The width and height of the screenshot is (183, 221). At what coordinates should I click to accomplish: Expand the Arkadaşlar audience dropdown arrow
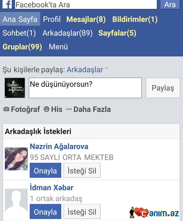tap(107, 68)
